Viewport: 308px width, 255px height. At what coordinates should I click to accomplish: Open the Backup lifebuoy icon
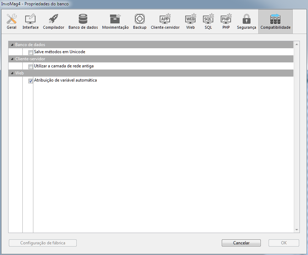pos(140,19)
